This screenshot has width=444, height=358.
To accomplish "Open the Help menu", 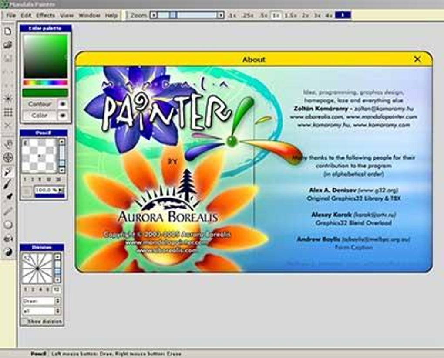I will click(x=111, y=15).
